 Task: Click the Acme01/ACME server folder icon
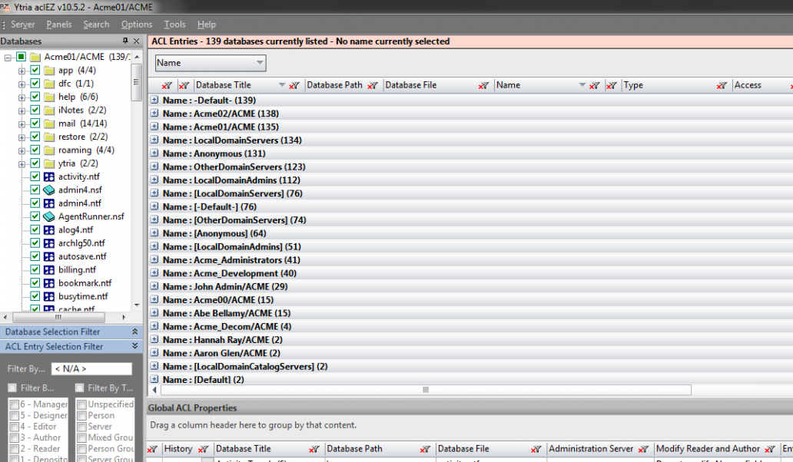[x=35, y=57]
